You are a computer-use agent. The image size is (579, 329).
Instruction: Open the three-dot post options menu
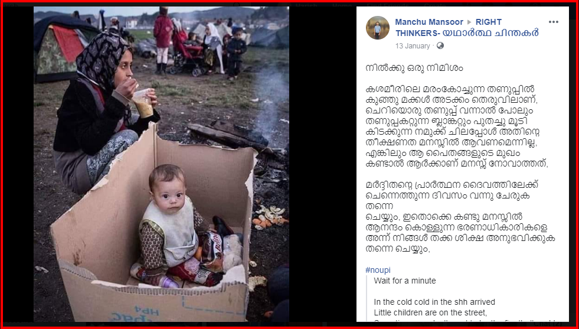coord(553,22)
